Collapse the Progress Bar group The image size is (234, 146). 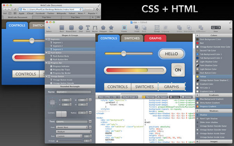[46, 63]
